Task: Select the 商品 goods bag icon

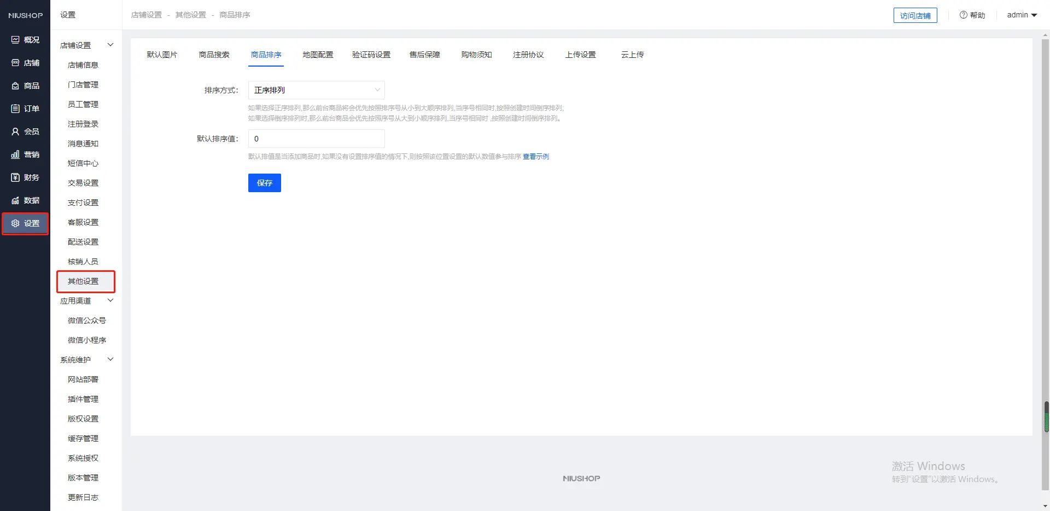Action: (x=15, y=86)
